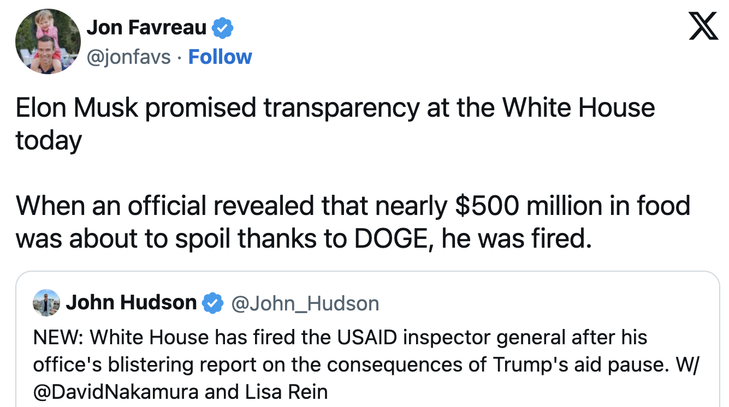Click the word 'today' in the tweet
The width and height of the screenshot is (729, 407).
49,140
